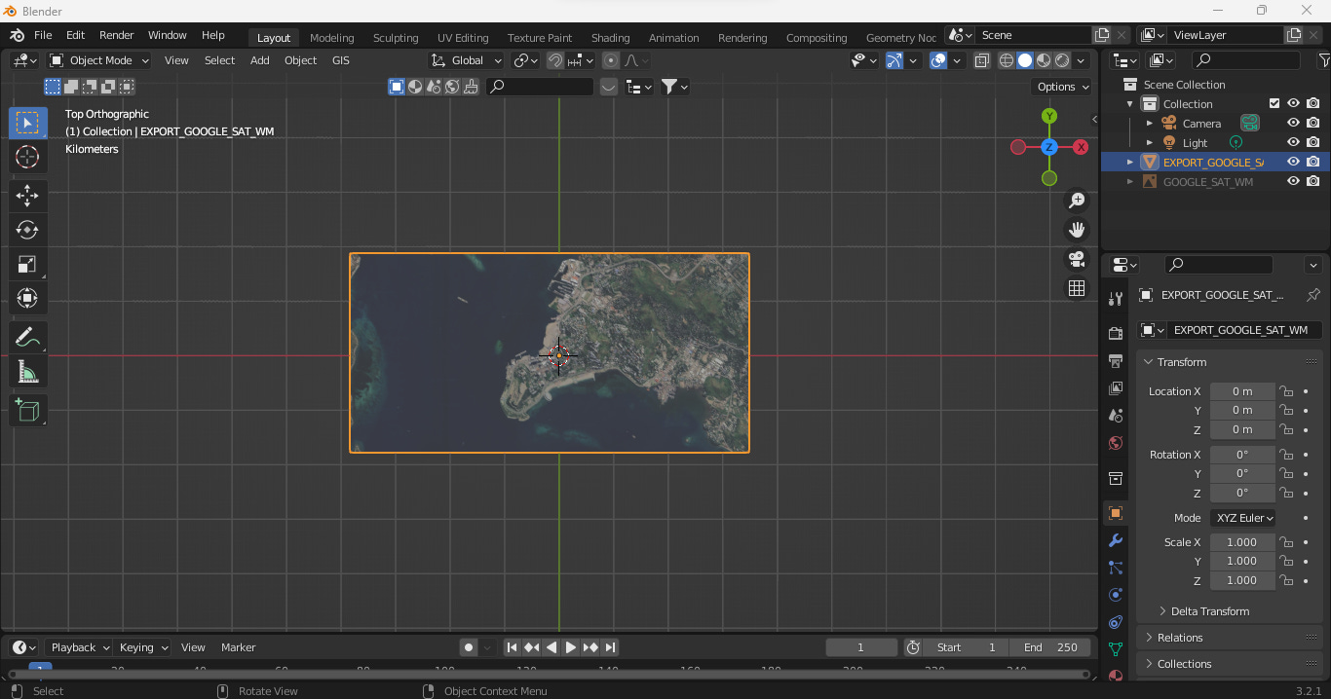The height and width of the screenshot is (699, 1331).
Task: Pick the Annotate tool
Action: [28, 337]
